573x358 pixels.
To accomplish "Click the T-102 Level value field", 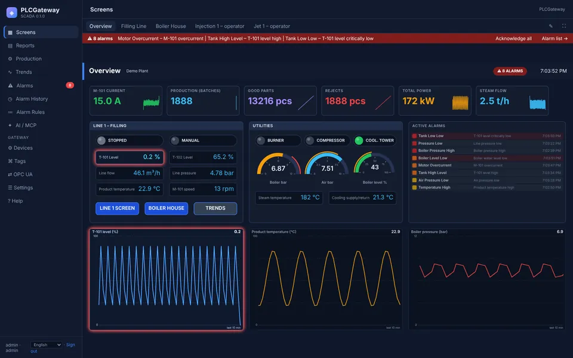I will 203,157.
